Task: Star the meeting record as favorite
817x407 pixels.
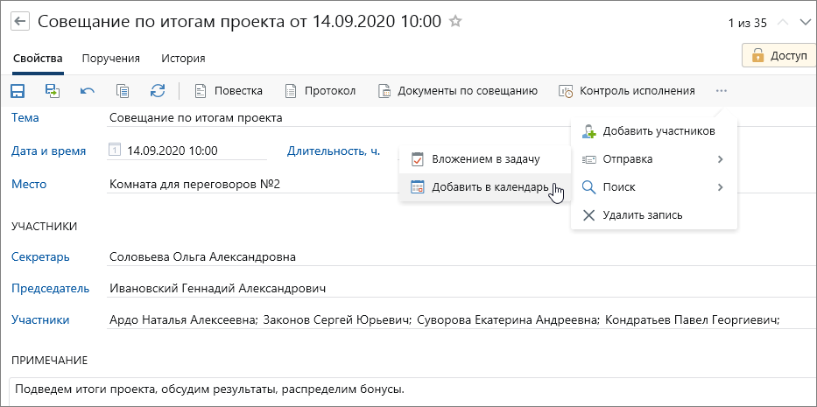Action: point(455,22)
